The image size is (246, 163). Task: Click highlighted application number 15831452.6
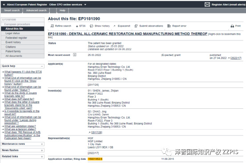[x=95, y=159]
